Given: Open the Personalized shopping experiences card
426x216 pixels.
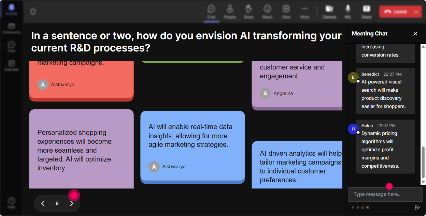Looking at the screenshot, I should pyautogui.click(x=81, y=149).
